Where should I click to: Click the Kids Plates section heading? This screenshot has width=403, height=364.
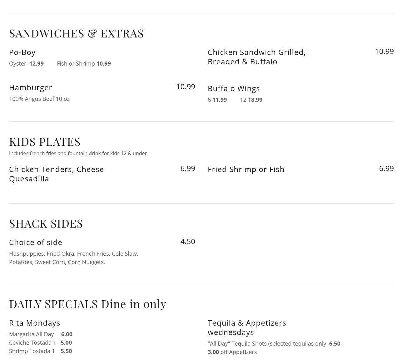point(45,142)
